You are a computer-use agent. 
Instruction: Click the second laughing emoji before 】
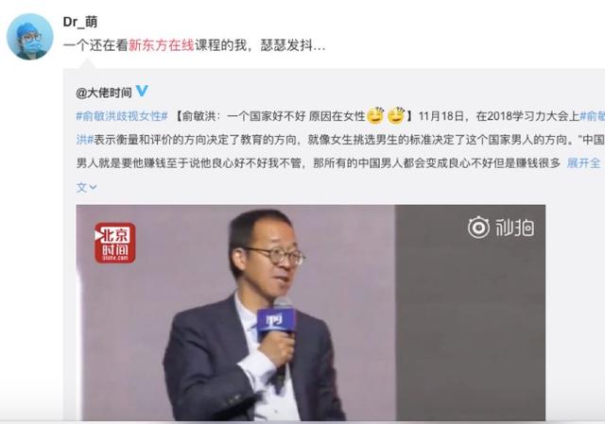pyautogui.click(x=395, y=115)
